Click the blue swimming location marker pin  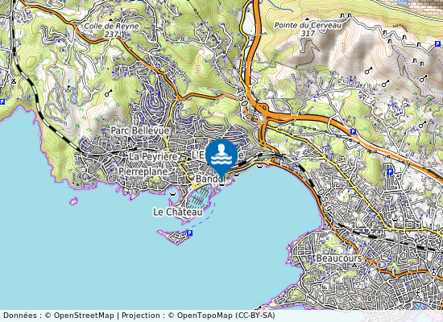point(221,158)
